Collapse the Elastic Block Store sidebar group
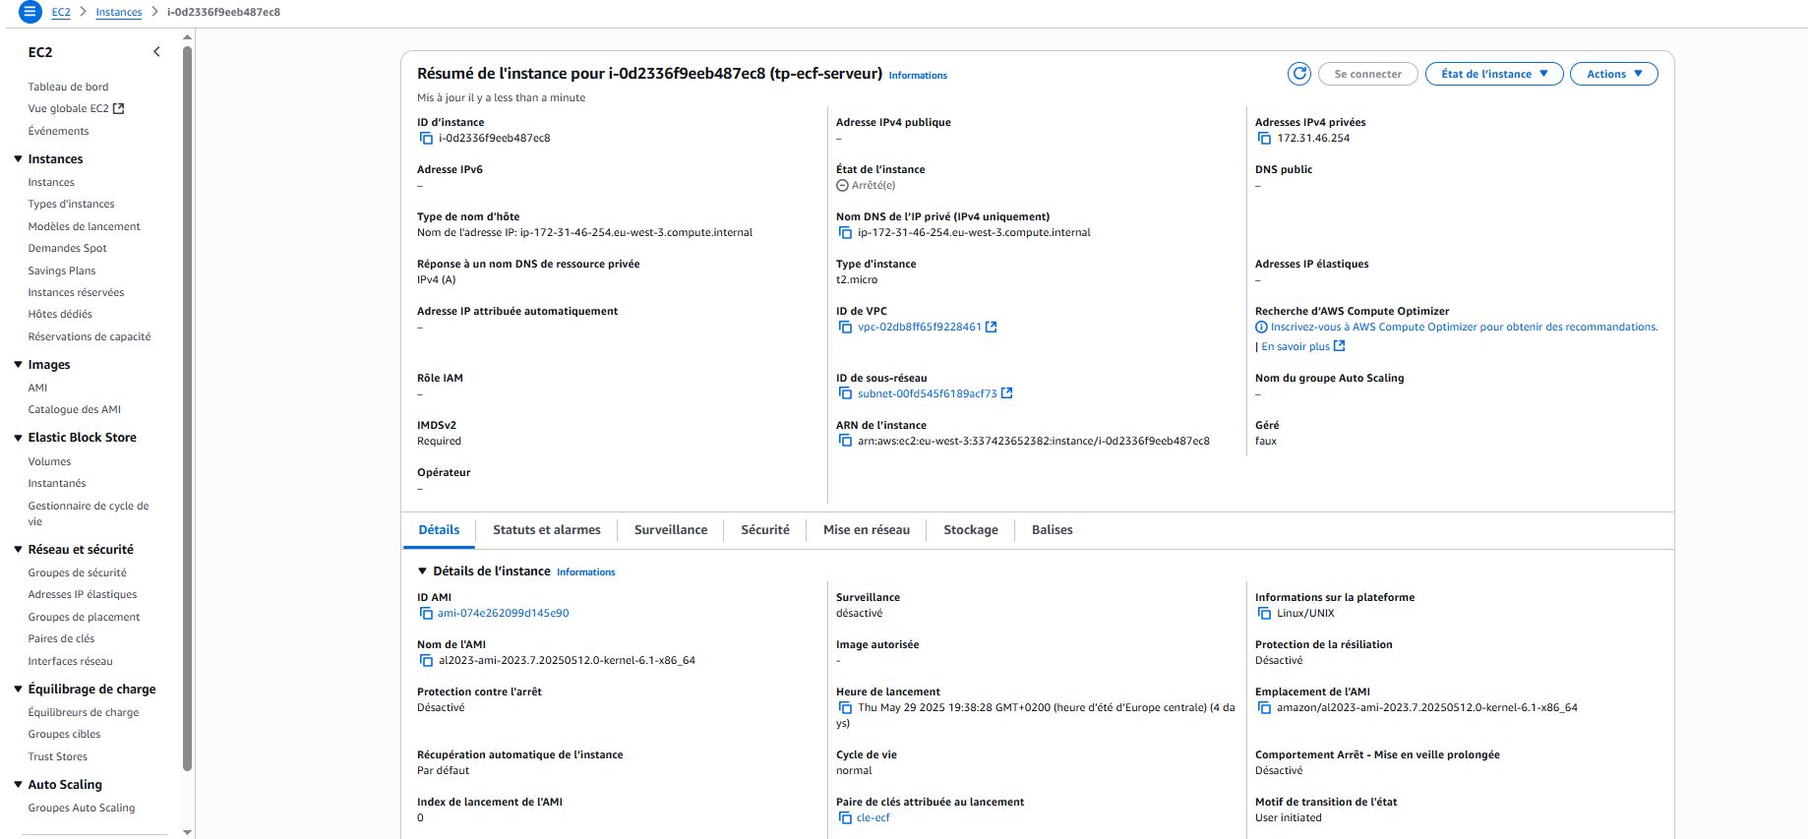 point(18,438)
